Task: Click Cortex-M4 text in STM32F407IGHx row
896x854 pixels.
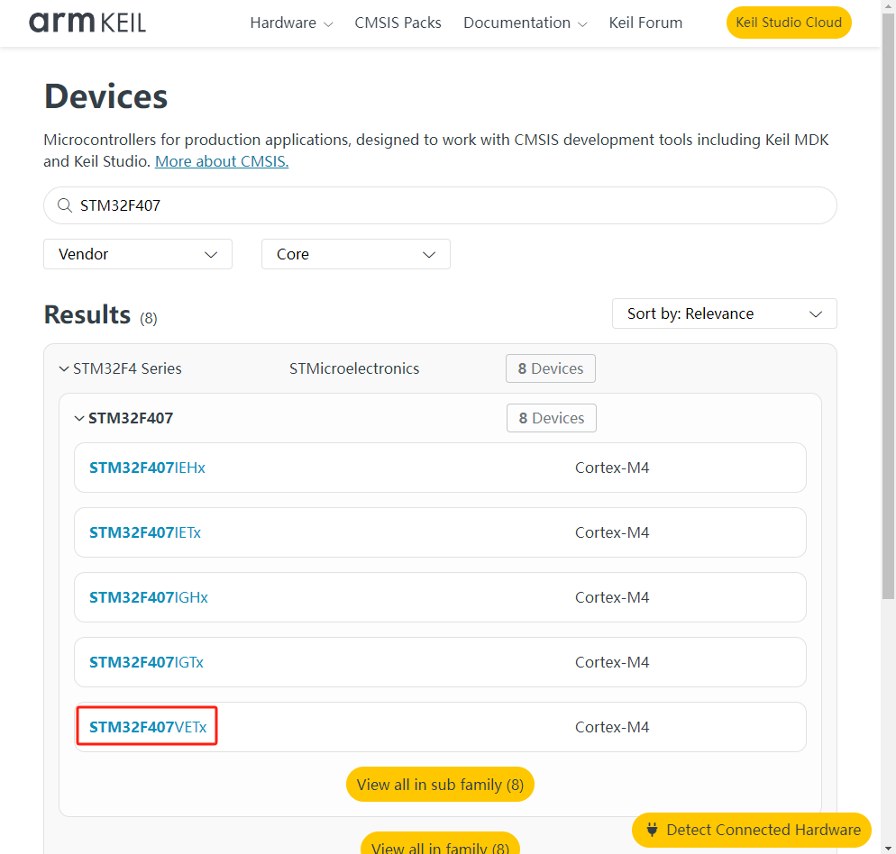Action: (x=611, y=597)
